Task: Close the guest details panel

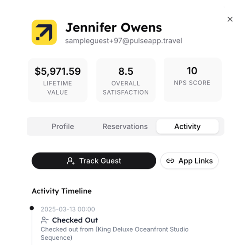Action: pos(230,19)
